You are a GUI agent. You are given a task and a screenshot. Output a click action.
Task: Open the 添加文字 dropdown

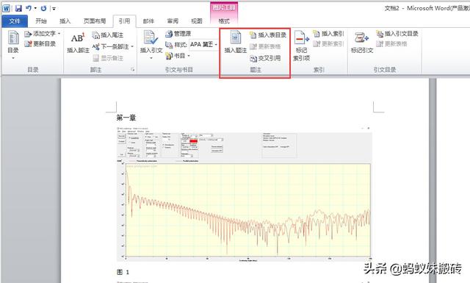coord(43,34)
